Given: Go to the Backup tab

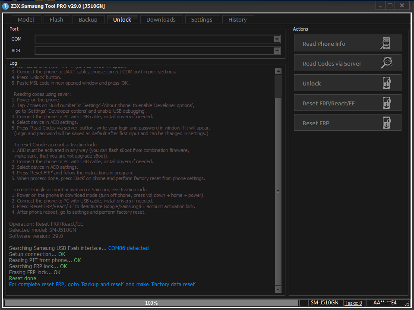Looking at the screenshot, I should 88,19.
